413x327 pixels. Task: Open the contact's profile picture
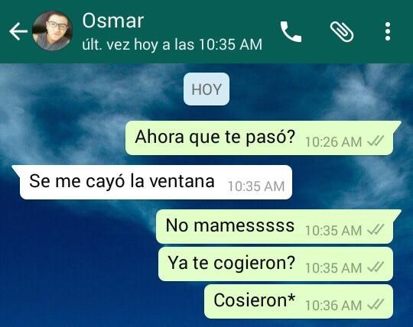pyautogui.click(x=53, y=31)
